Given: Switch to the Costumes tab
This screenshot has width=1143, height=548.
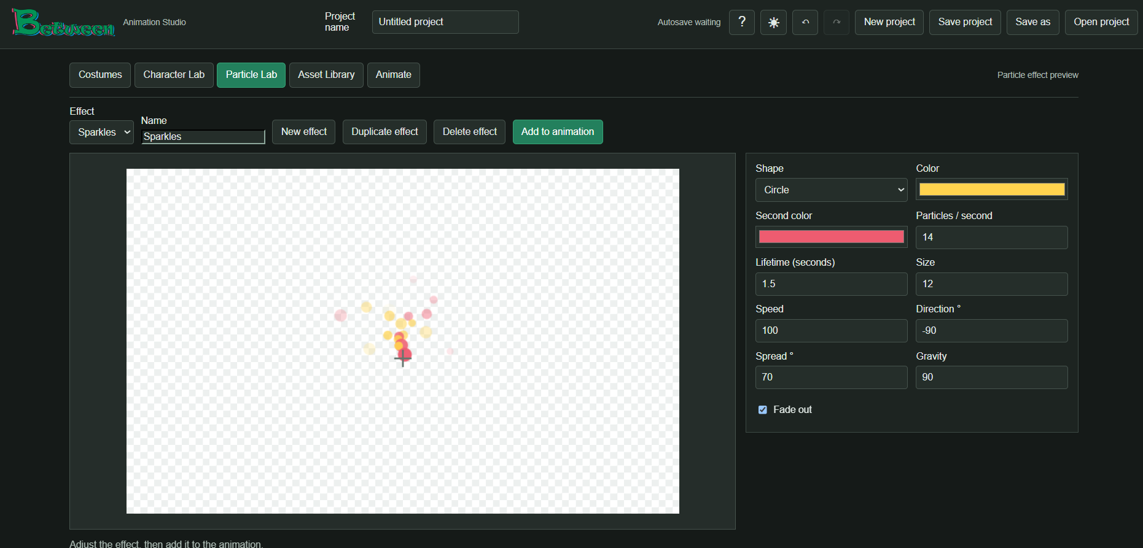Looking at the screenshot, I should pyautogui.click(x=100, y=75).
